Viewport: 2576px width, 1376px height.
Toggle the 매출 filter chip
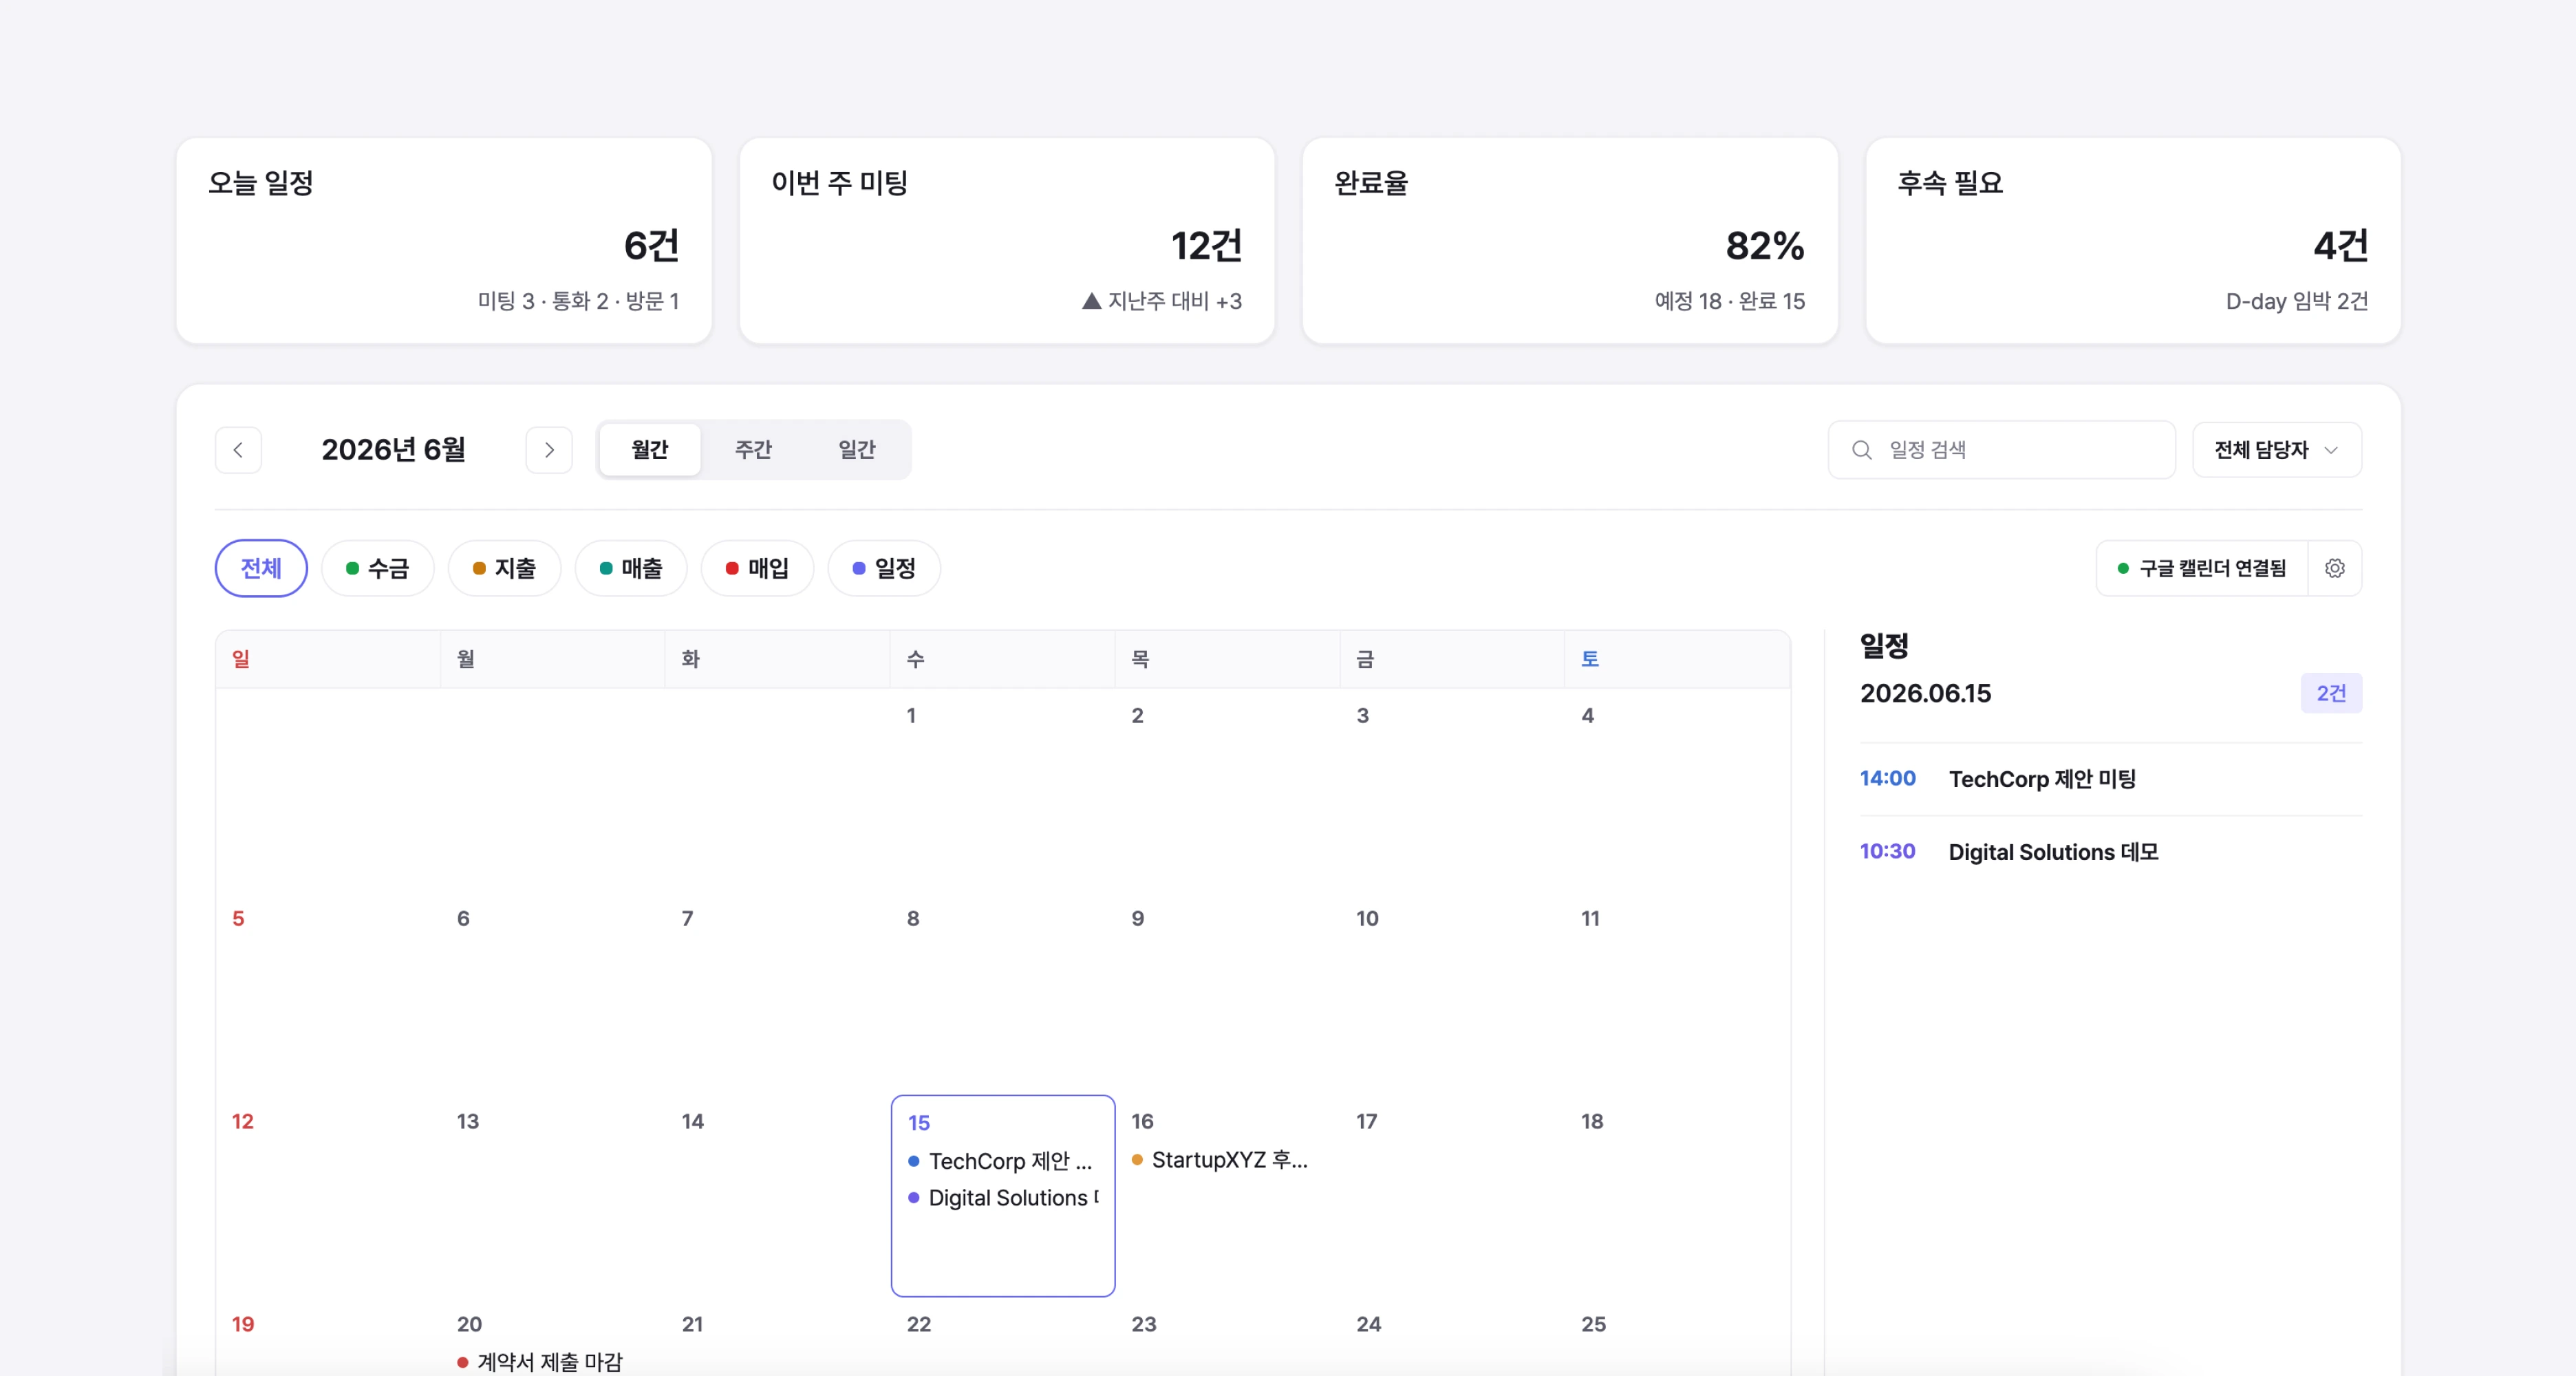(631, 568)
